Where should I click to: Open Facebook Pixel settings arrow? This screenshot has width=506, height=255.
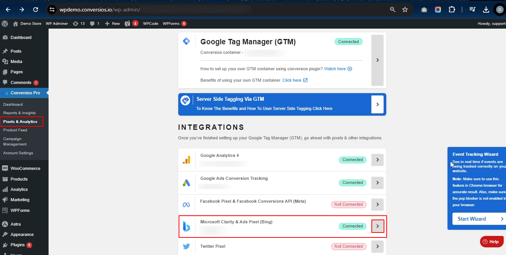click(x=377, y=205)
